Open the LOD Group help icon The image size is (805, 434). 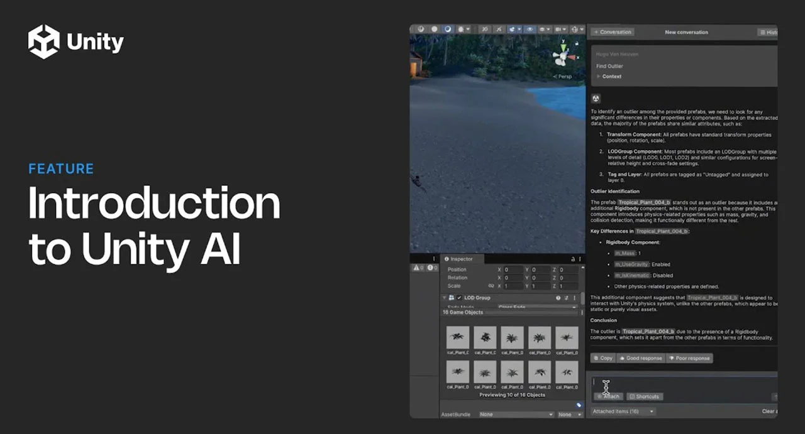(x=558, y=298)
